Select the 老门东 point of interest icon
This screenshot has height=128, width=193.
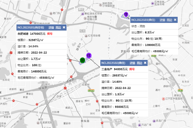[51, 13]
